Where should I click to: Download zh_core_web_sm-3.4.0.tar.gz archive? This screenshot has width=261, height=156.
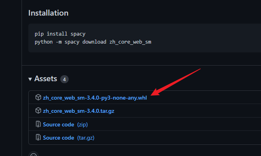(79, 111)
